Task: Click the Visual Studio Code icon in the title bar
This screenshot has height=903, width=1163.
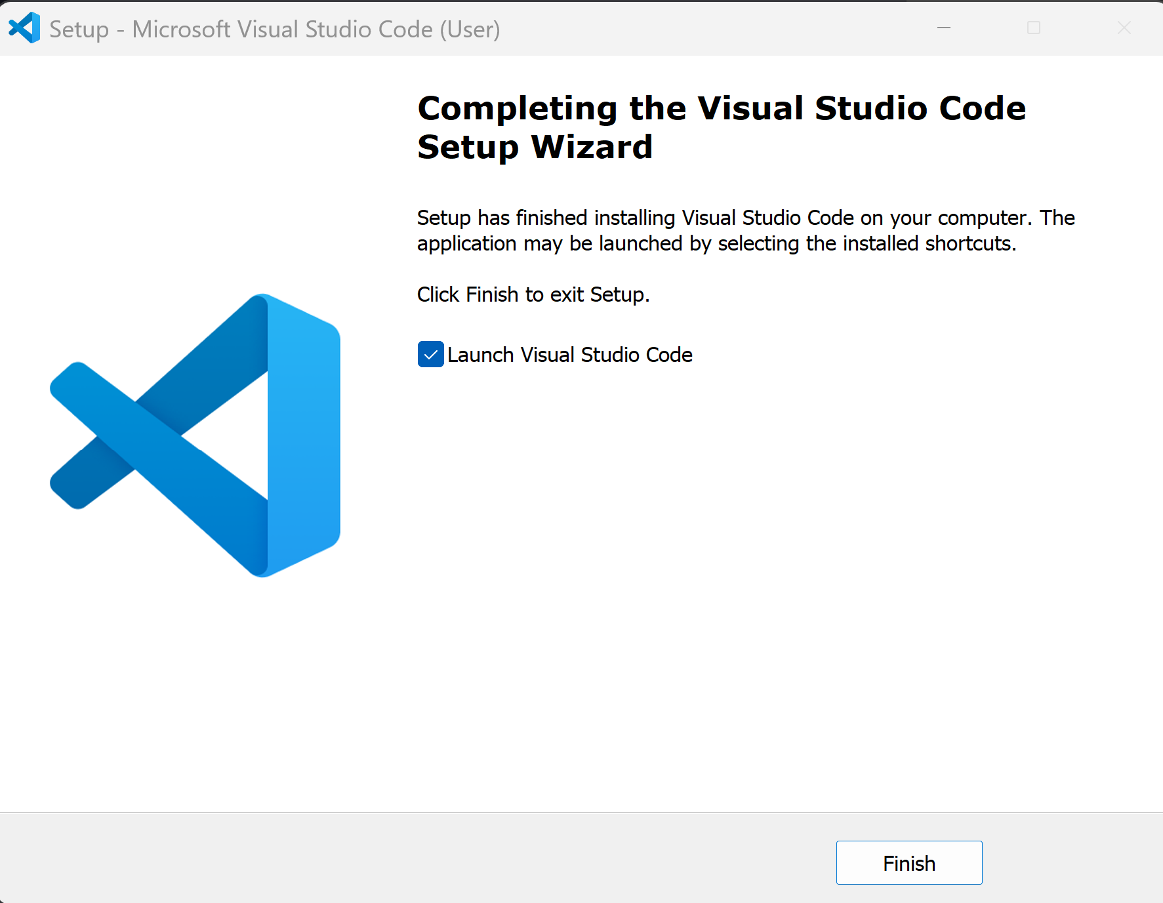Action: (24, 28)
